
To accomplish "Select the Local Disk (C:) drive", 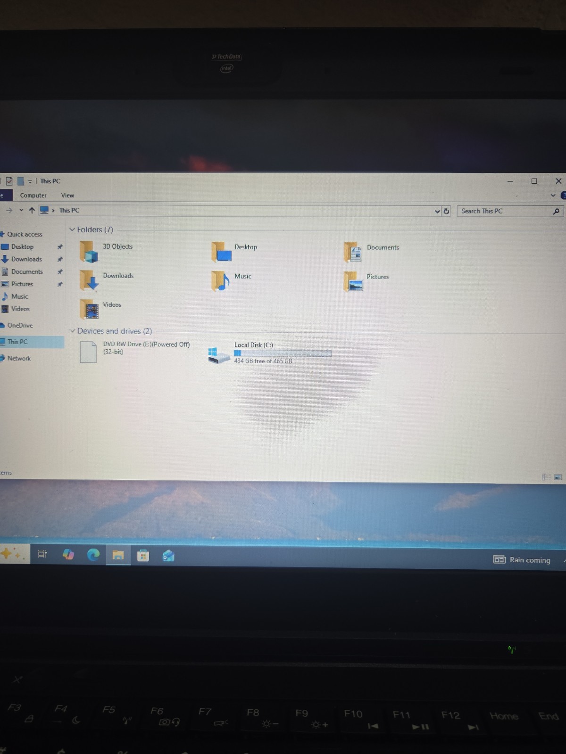I will tap(270, 353).
